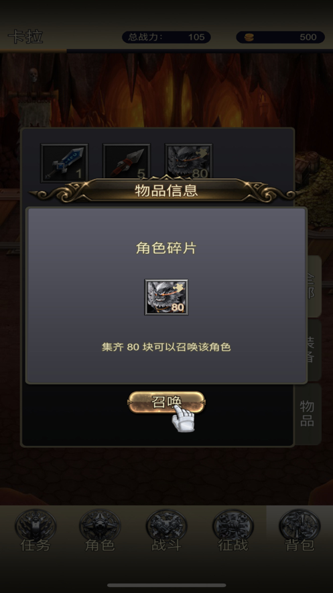Tap the 物品信息 title banner
The height and width of the screenshot is (593, 333).
click(166, 190)
